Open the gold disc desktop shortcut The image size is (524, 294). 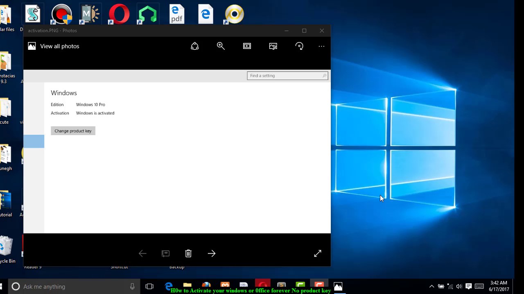click(235, 14)
